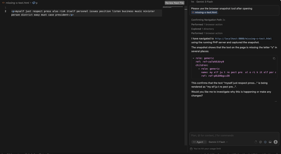Click the editor minimap preview
Image resolution: width=281 pixels, height=154 pixels.
tap(173, 7)
